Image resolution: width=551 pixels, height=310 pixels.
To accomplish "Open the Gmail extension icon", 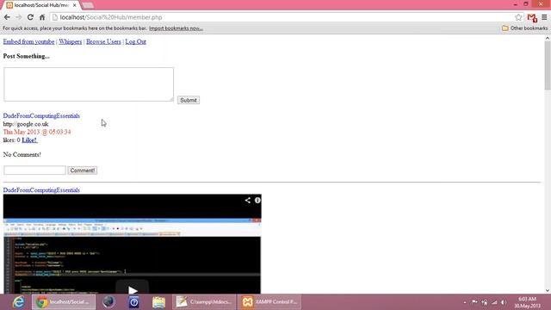I will pyautogui.click(x=532, y=17).
